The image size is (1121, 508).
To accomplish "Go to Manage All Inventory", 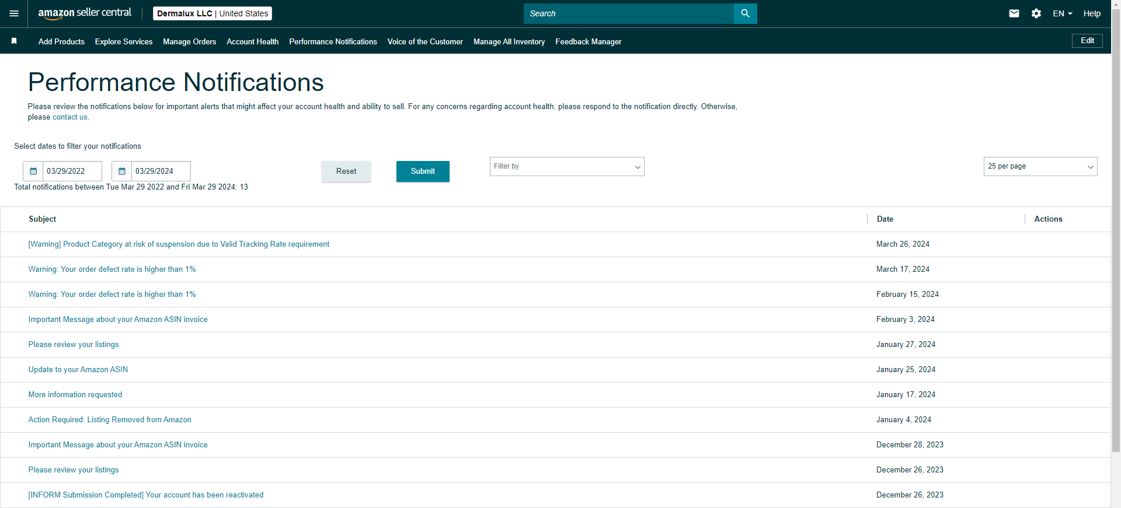I will [x=509, y=41].
